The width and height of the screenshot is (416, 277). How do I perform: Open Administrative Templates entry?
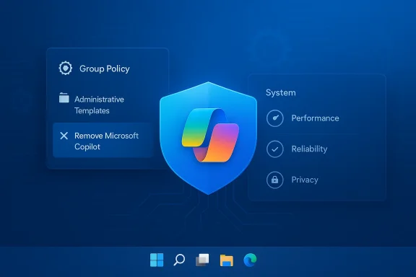point(99,105)
